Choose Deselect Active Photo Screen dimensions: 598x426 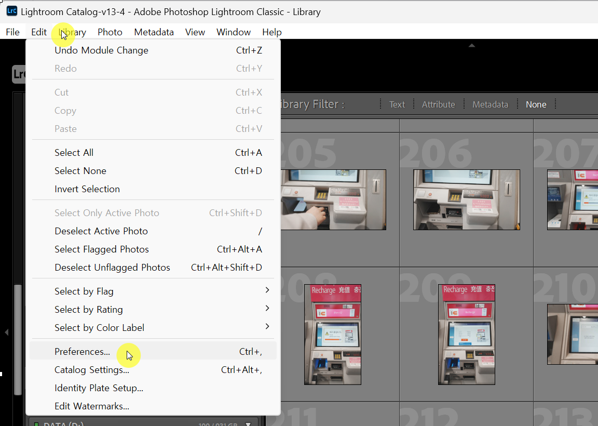tap(153, 231)
